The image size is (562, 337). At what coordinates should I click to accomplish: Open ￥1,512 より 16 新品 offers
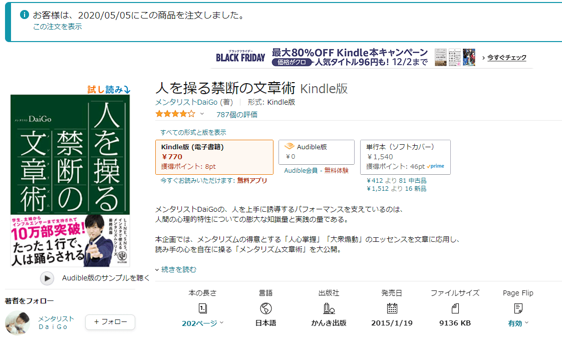pos(396,189)
